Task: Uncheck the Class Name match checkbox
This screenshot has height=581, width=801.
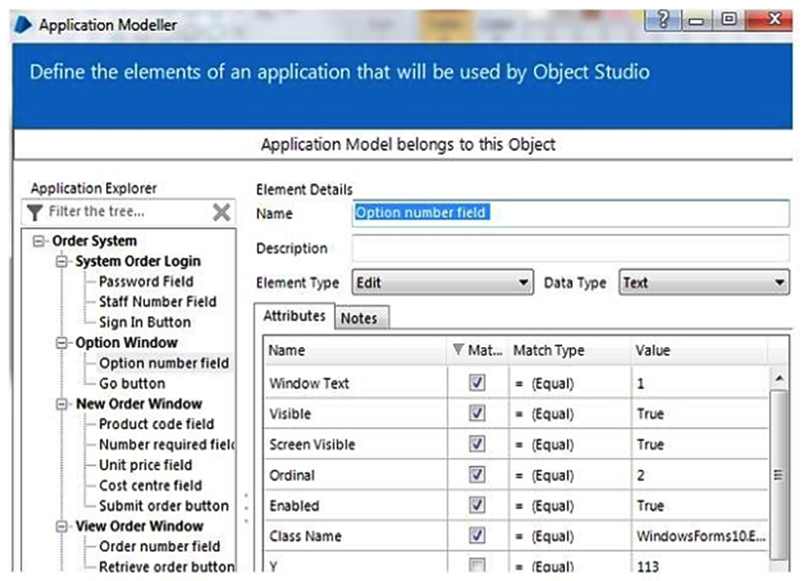Action: pos(477,536)
